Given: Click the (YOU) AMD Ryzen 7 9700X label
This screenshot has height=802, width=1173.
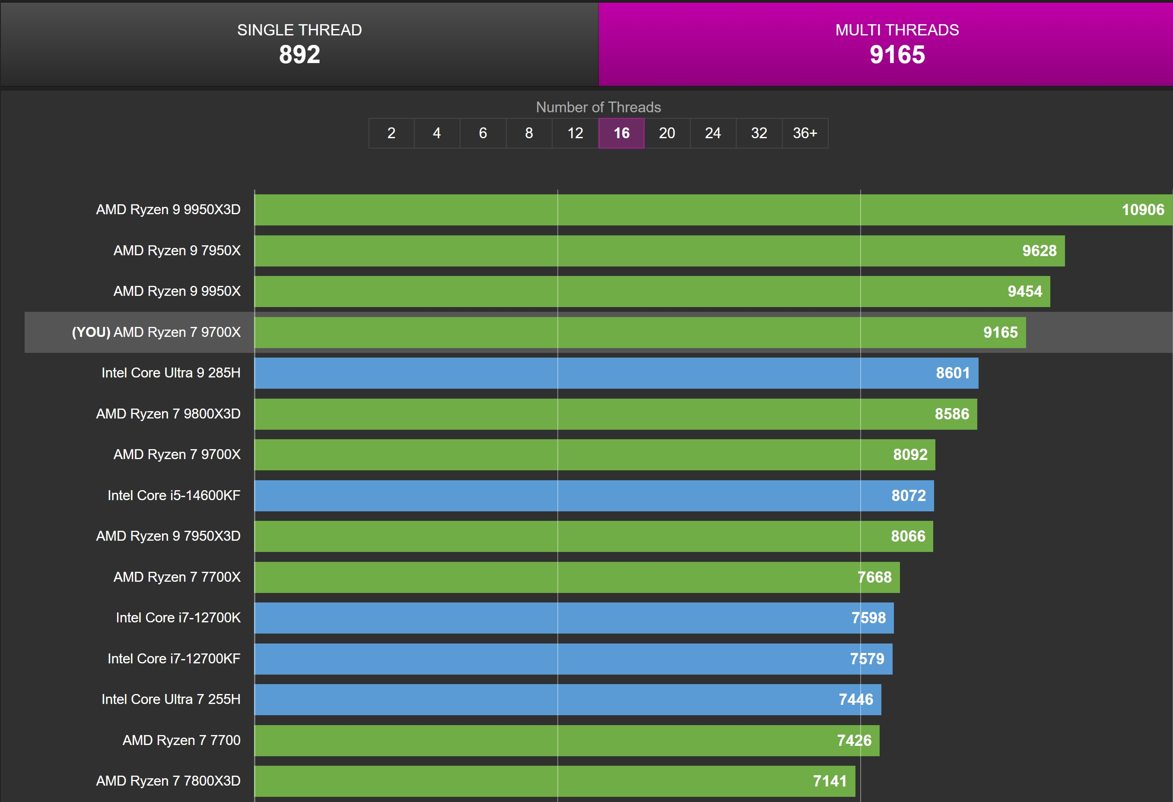Looking at the screenshot, I should click(156, 333).
